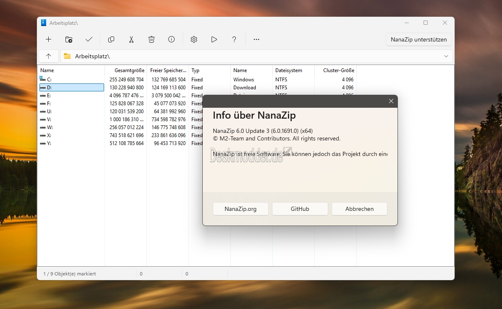Screen dimensions: 502x309
Task: Open the NanaZip.org link button
Action: coord(241,209)
